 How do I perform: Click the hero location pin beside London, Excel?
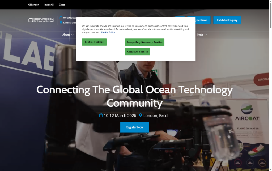tap(141, 116)
